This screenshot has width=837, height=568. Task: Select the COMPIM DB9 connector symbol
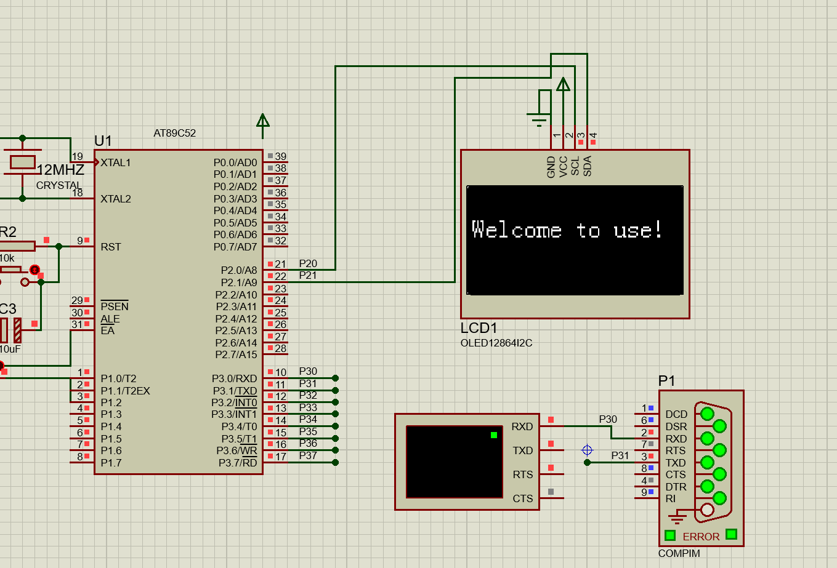[713, 462]
